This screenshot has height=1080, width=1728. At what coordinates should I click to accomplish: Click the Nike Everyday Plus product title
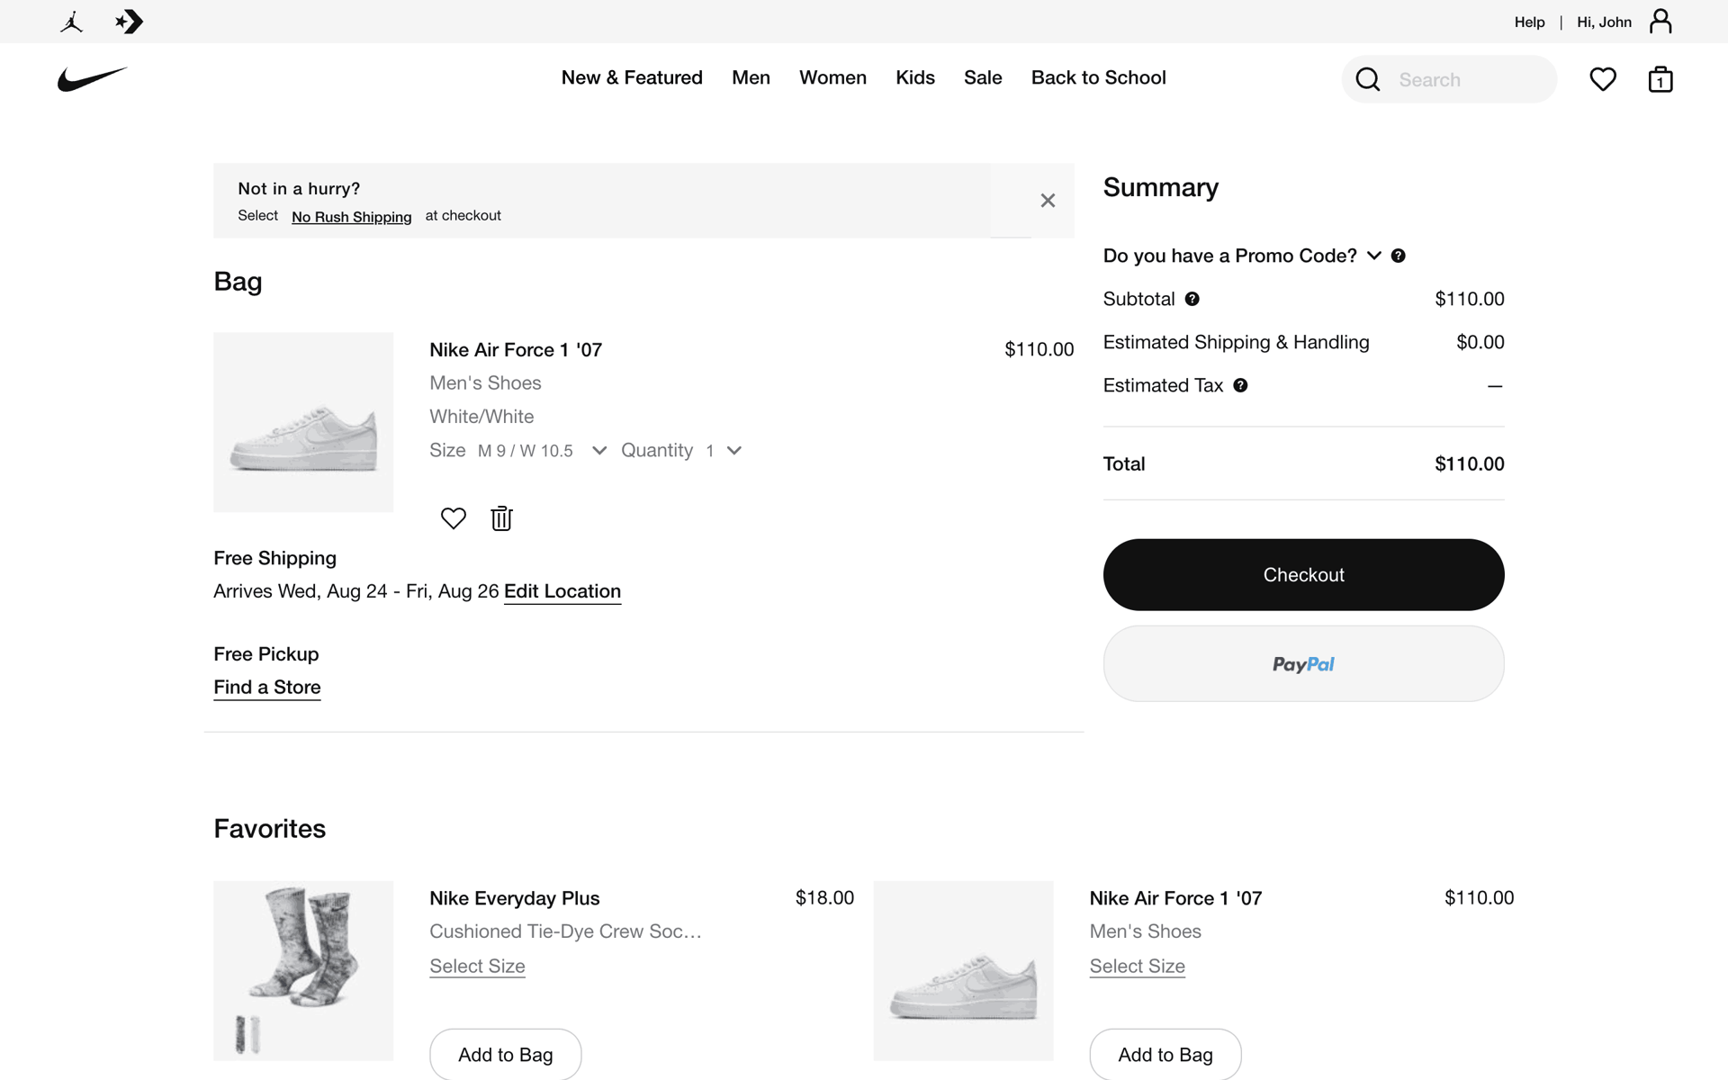515,898
